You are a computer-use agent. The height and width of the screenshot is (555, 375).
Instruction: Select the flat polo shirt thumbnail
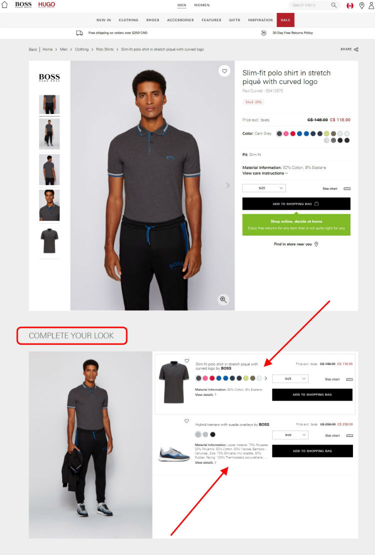tap(49, 241)
